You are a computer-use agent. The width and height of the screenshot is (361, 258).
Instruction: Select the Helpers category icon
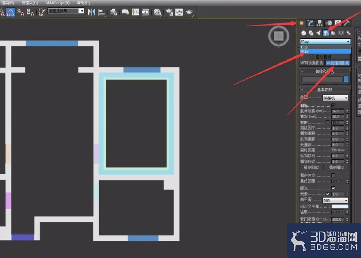point(333,33)
